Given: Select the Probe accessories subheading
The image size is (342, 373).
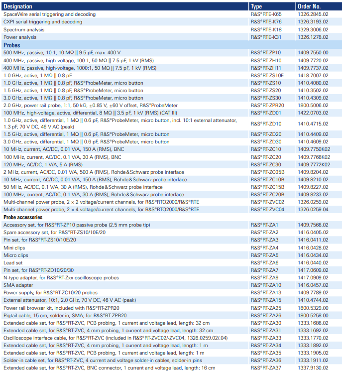Looking at the screenshot, I should click(23, 217).
